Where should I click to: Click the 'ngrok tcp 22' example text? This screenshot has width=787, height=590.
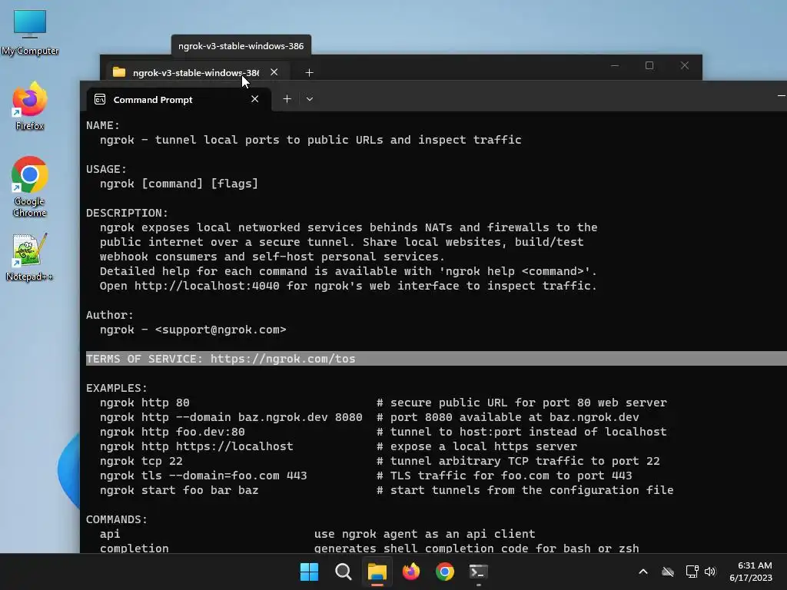coord(141,461)
